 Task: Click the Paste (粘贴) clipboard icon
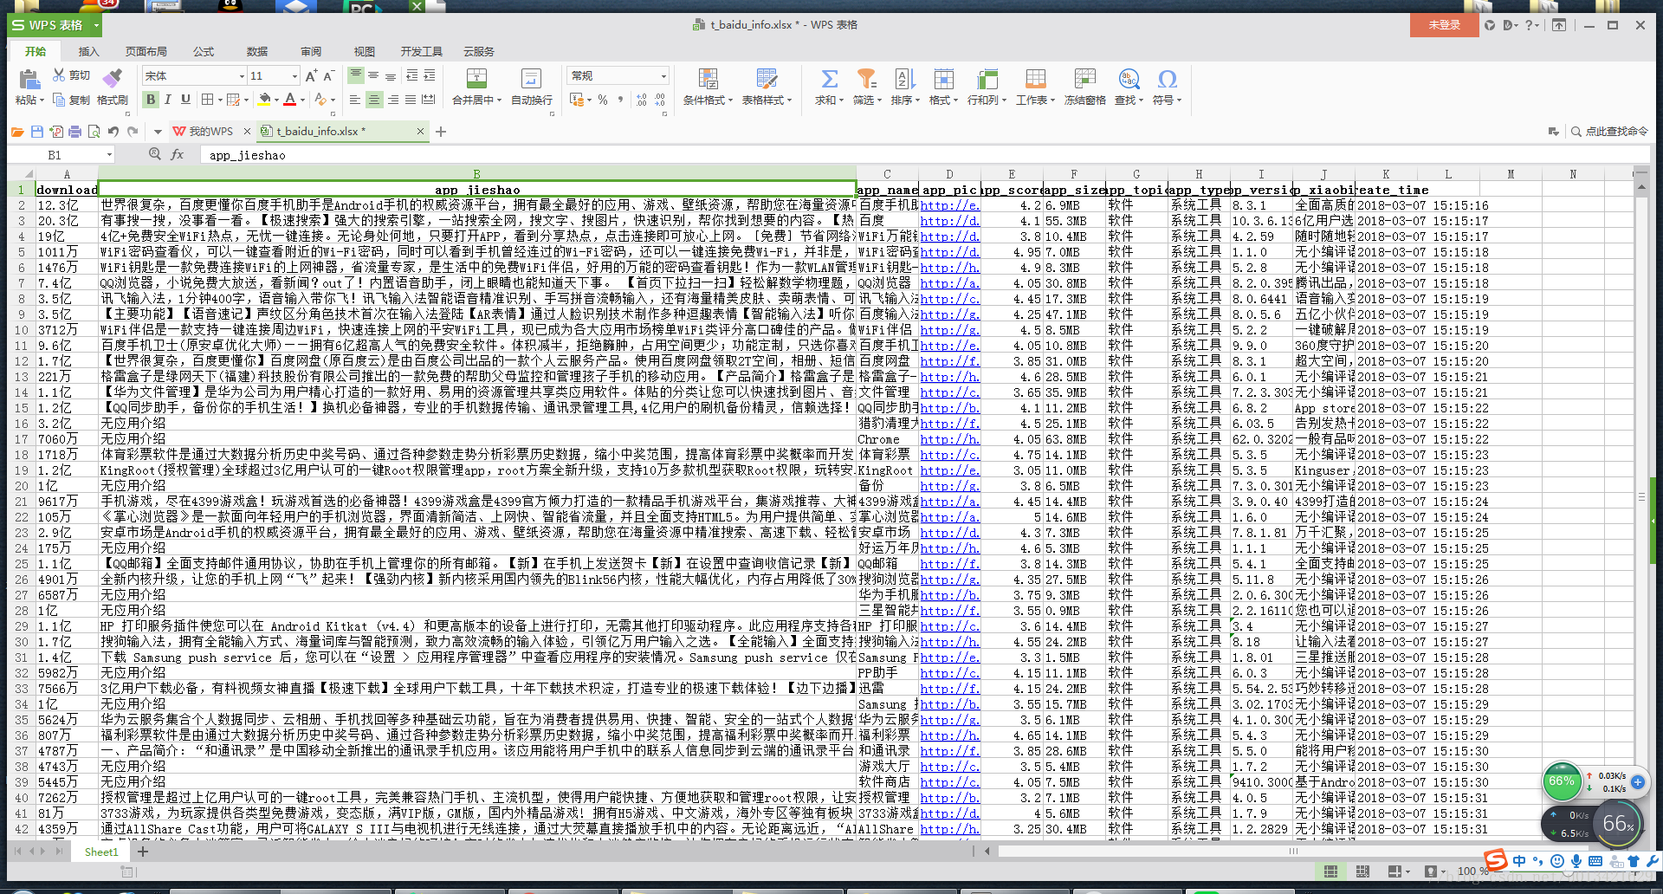click(x=29, y=81)
